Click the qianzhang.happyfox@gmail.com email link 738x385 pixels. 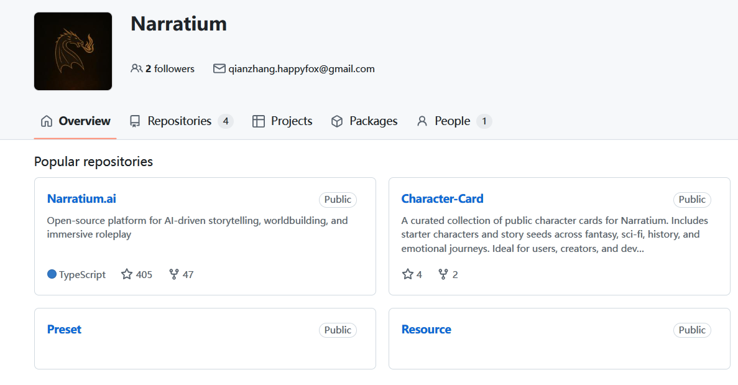(x=302, y=68)
